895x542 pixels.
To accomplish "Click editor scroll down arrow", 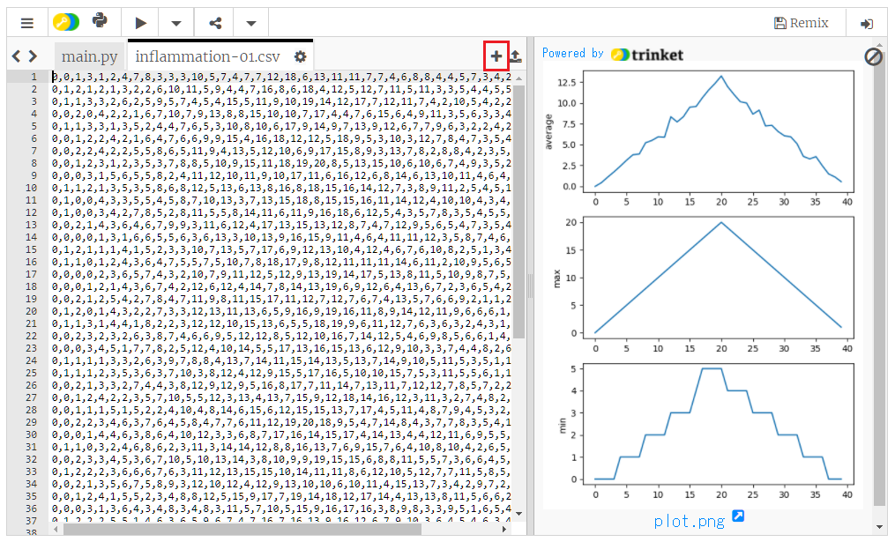I will pyautogui.click(x=518, y=514).
